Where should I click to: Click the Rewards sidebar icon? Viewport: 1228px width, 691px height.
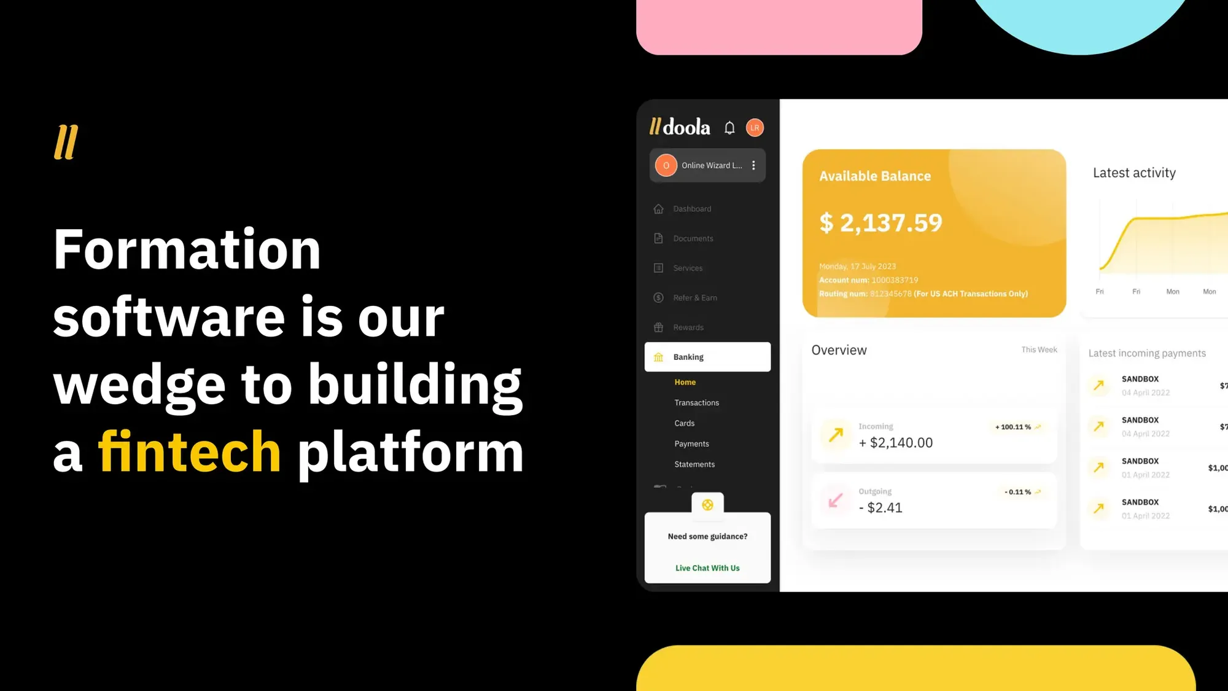[659, 327]
